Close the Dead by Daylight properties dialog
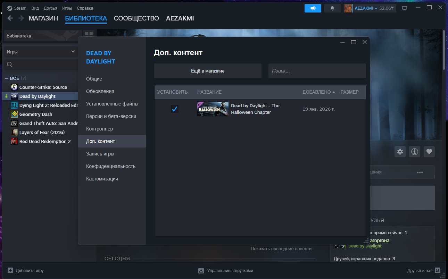This screenshot has height=279, width=448. coord(365,42)
